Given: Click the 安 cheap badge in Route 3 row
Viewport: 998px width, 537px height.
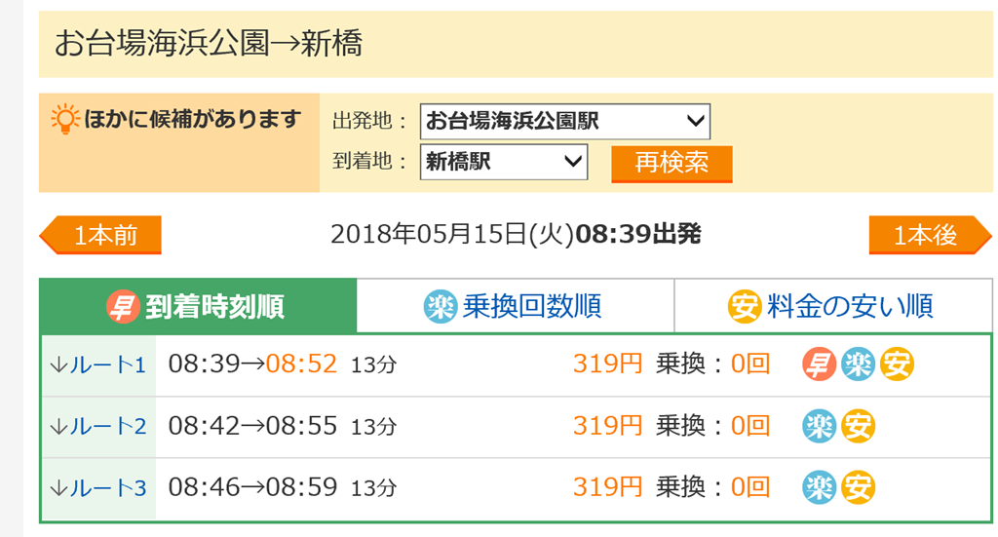Looking at the screenshot, I should pos(858,486).
